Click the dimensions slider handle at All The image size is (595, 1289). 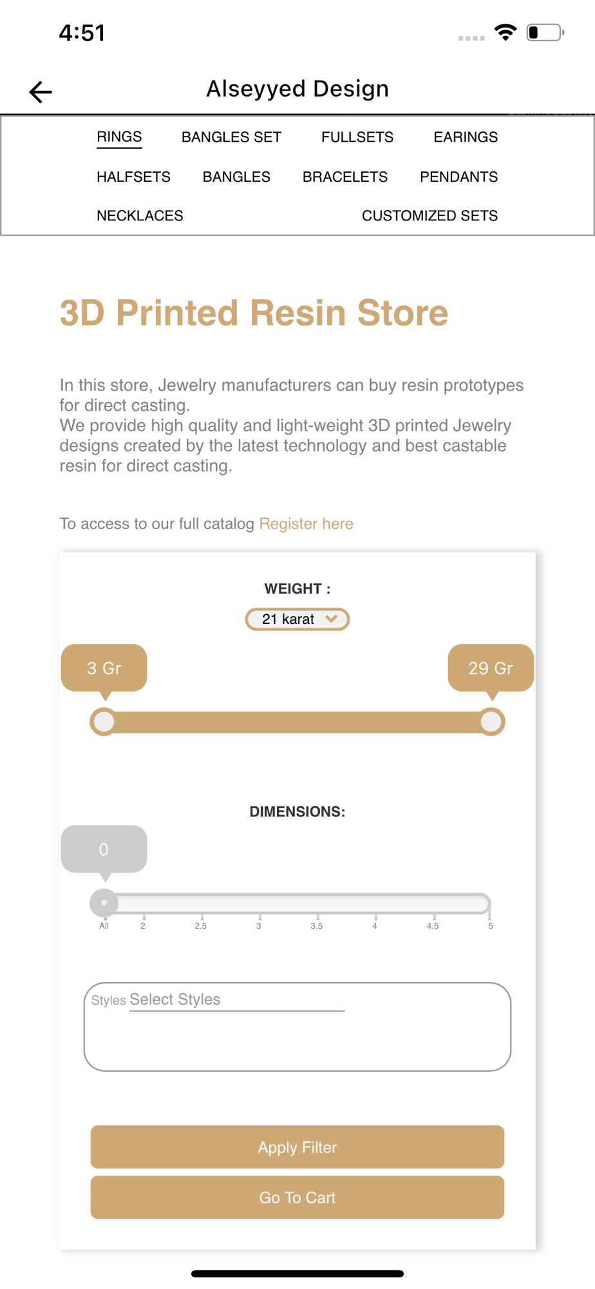[x=104, y=903]
